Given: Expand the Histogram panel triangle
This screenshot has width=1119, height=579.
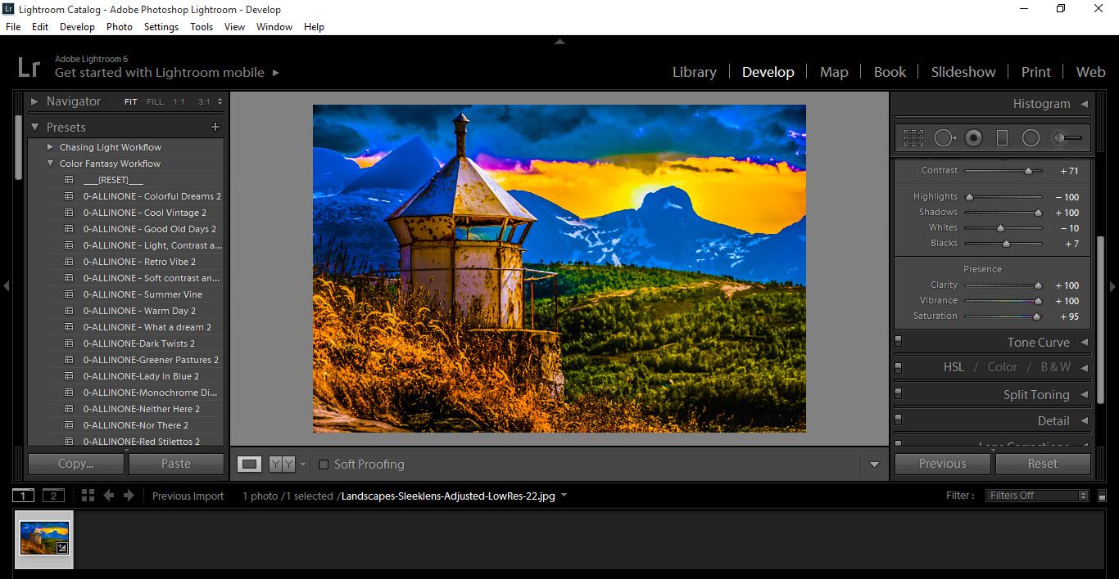Looking at the screenshot, I should tap(1084, 104).
